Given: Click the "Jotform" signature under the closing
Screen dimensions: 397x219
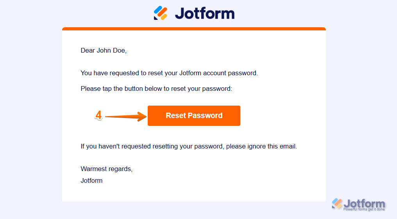Looking at the screenshot, I should pyautogui.click(x=91, y=180).
